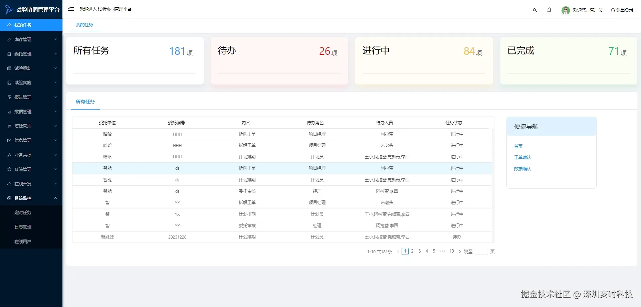Screen dimensions: 641x307
Task: Select the 新能源 20231228 table row
Action: pos(282,237)
